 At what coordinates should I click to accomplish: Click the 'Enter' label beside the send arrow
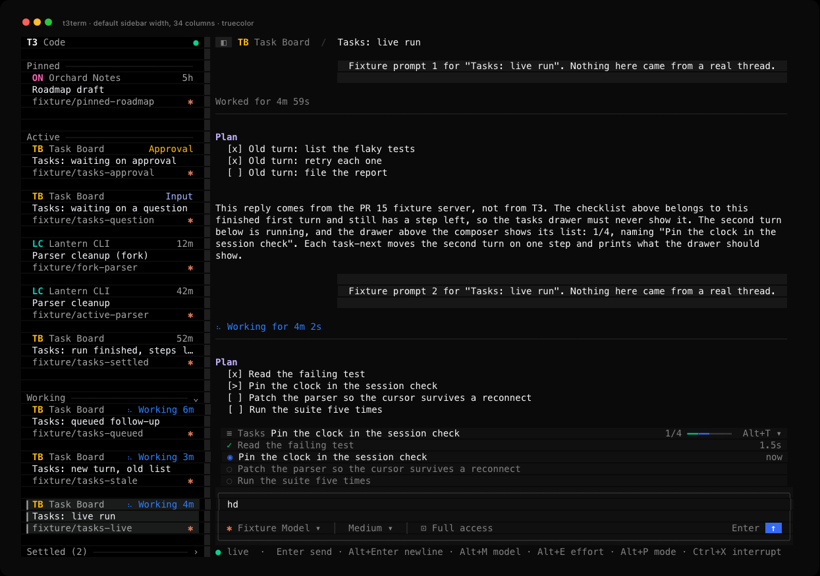click(746, 528)
